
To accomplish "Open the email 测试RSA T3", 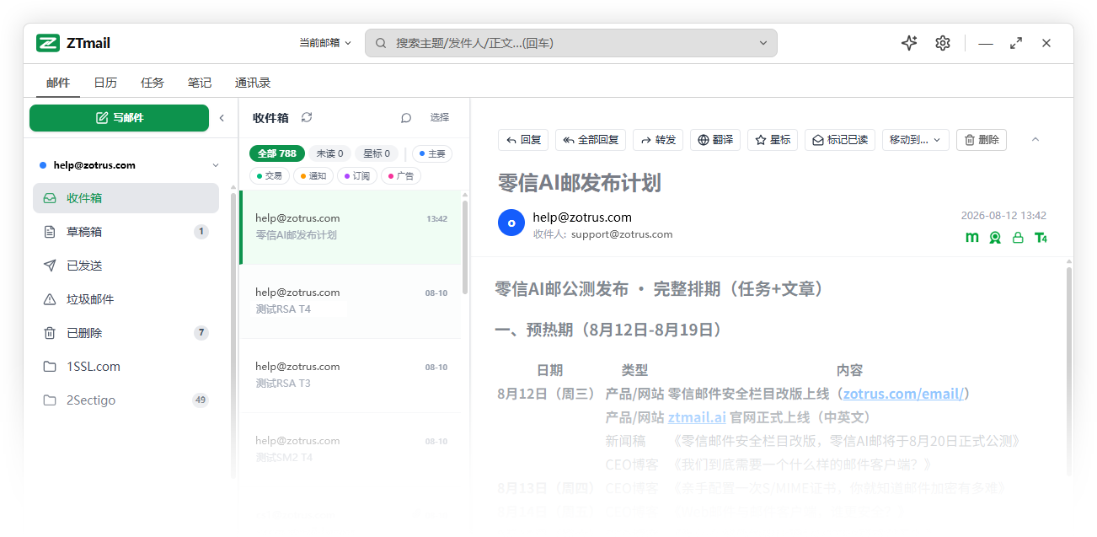I will [351, 375].
